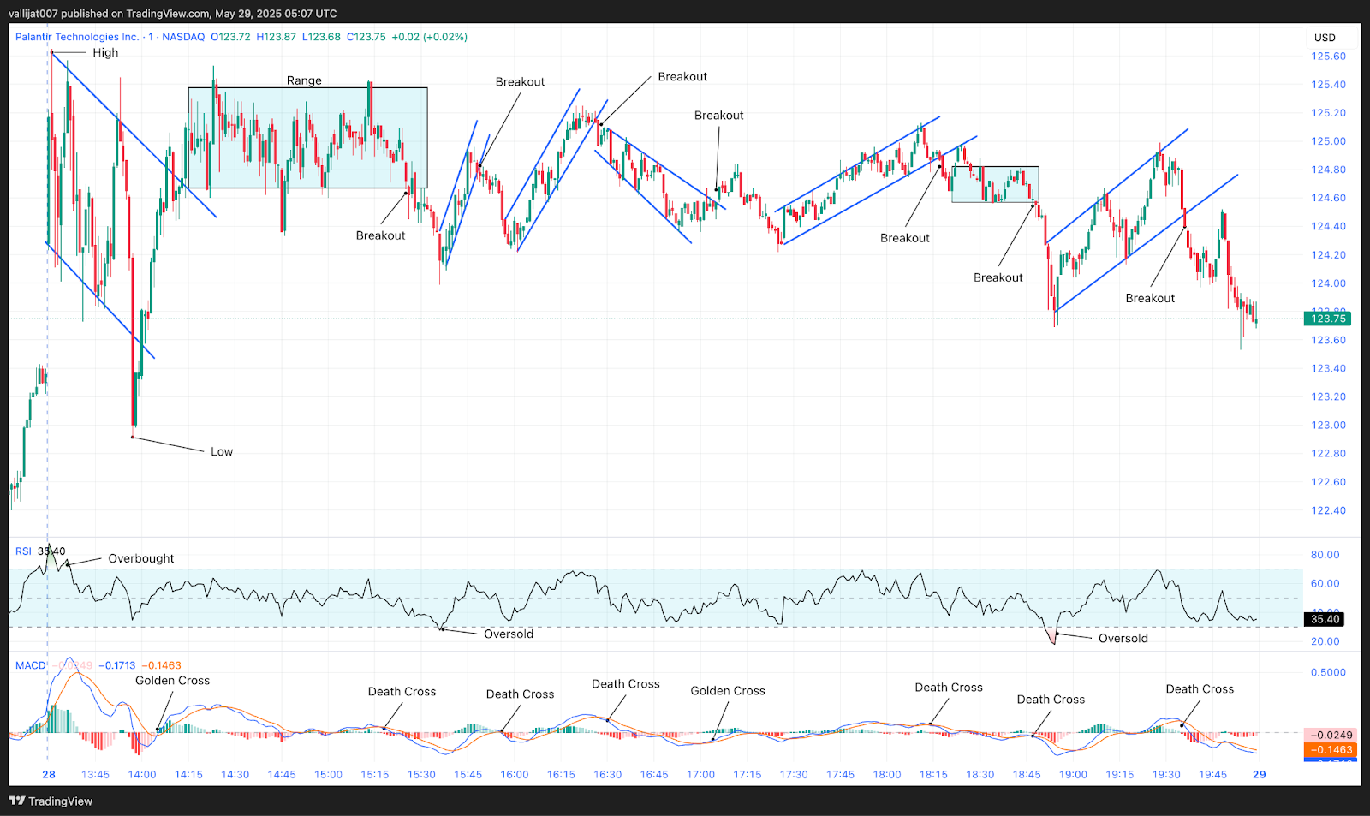1370x816 pixels.
Task: Click the pink -0.0249 MACD histogram tag
Action: (1331, 735)
